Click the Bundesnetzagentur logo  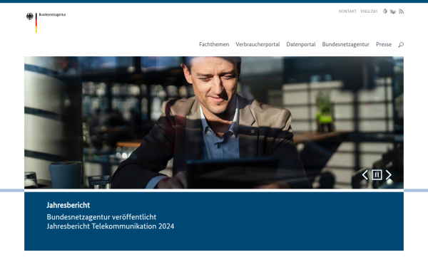[x=46, y=22]
